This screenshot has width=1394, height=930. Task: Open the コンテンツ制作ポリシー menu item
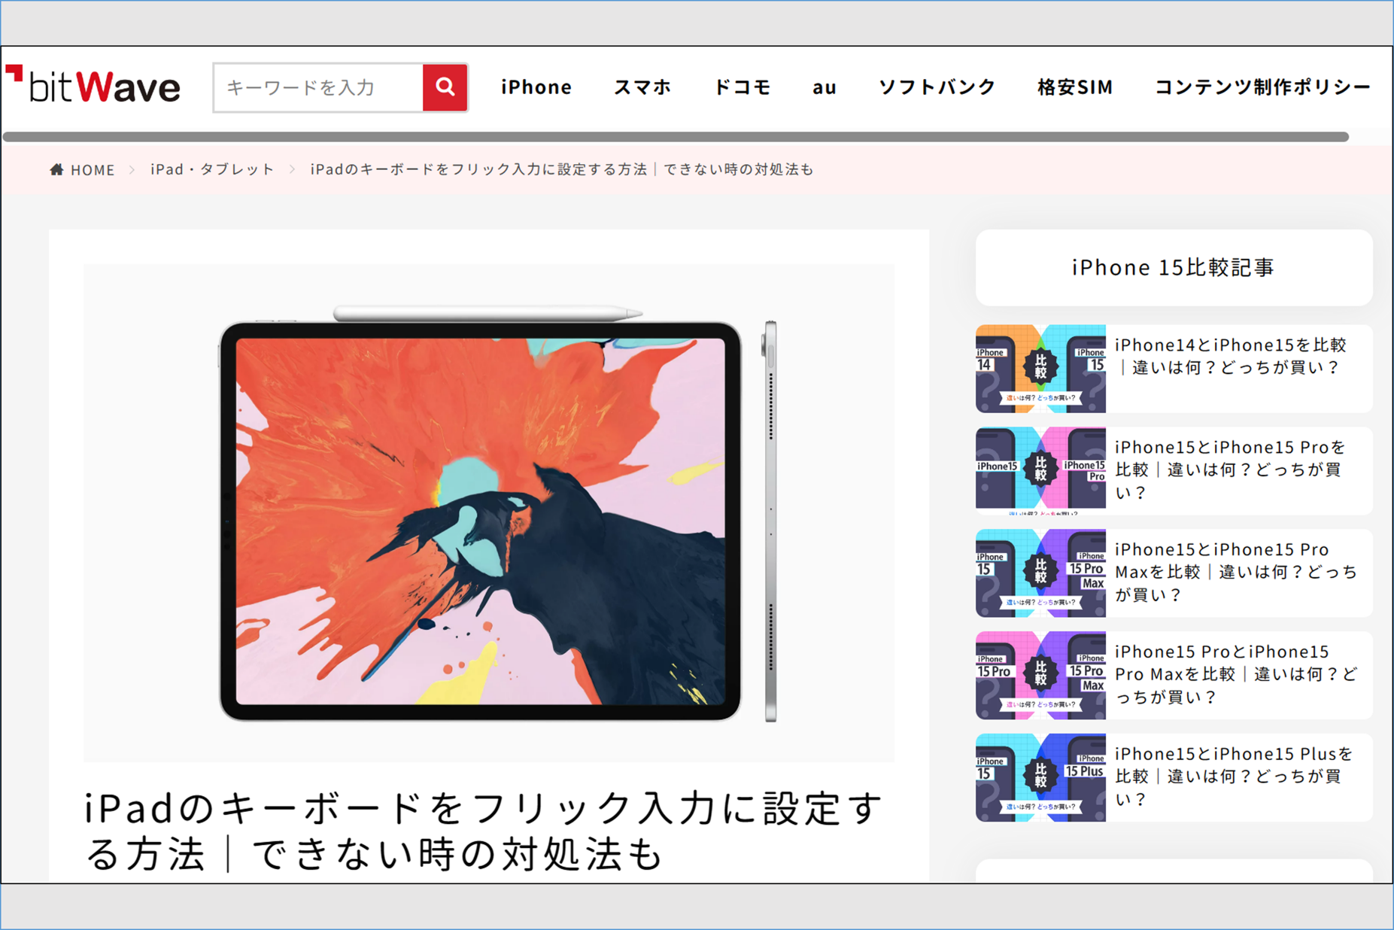pos(1263,87)
